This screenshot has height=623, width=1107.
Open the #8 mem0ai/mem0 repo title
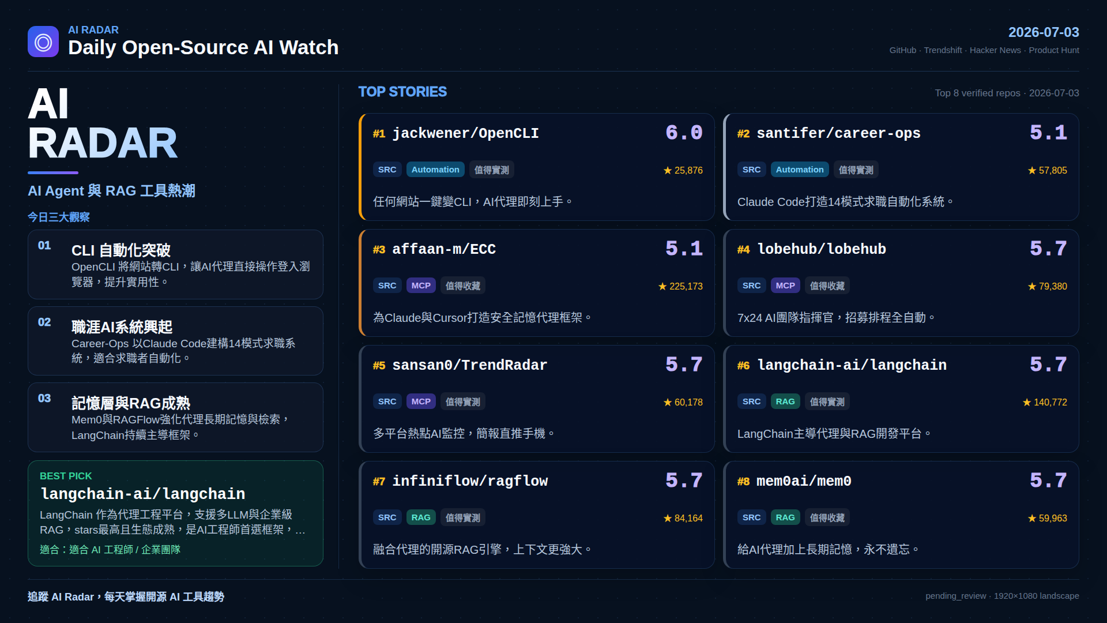click(x=804, y=481)
